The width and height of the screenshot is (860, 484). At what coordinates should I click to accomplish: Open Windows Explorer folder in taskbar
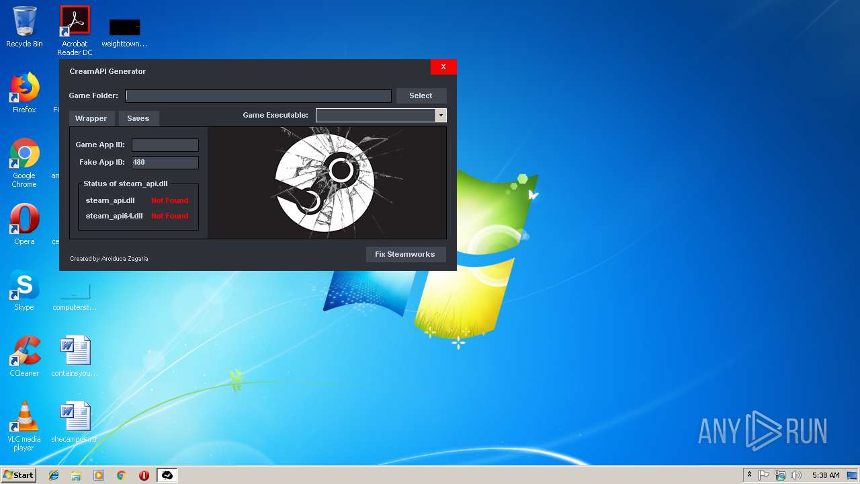(x=76, y=475)
